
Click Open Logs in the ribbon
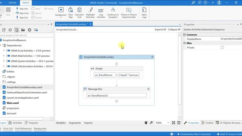tap(144, 12)
